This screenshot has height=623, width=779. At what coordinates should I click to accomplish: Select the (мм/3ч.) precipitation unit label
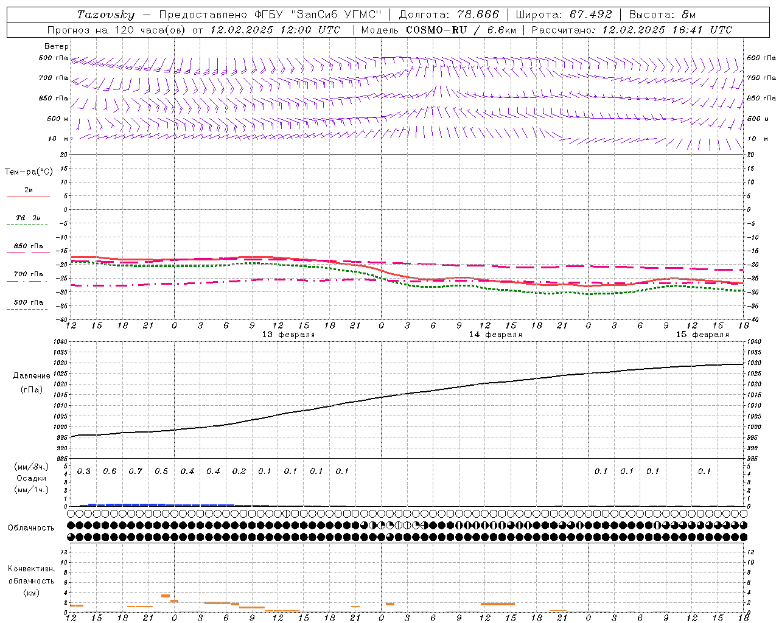[x=32, y=467]
